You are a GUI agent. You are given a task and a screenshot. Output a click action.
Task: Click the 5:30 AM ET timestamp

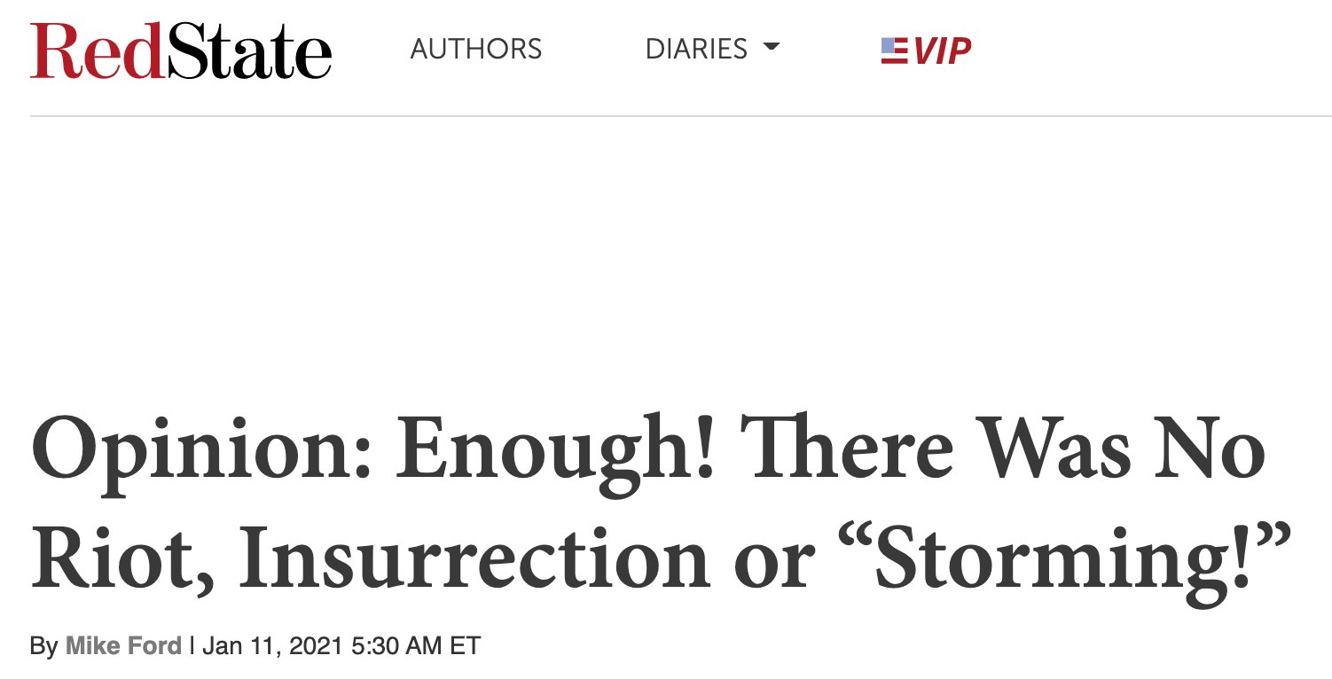click(416, 646)
